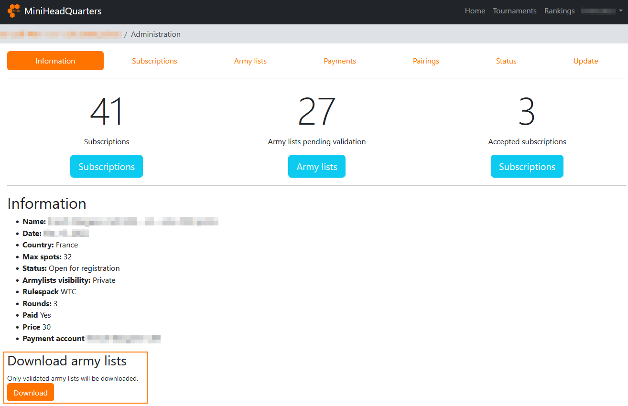The height and width of the screenshot is (406, 628).
Task: Switch to the Army lists tab
Action: click(x=250, y=61)
